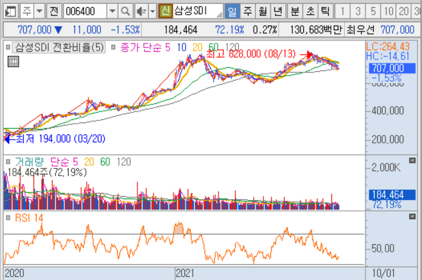Switch to 월 monthly chart period
This screenshot has height=280, width=422.
263,12
